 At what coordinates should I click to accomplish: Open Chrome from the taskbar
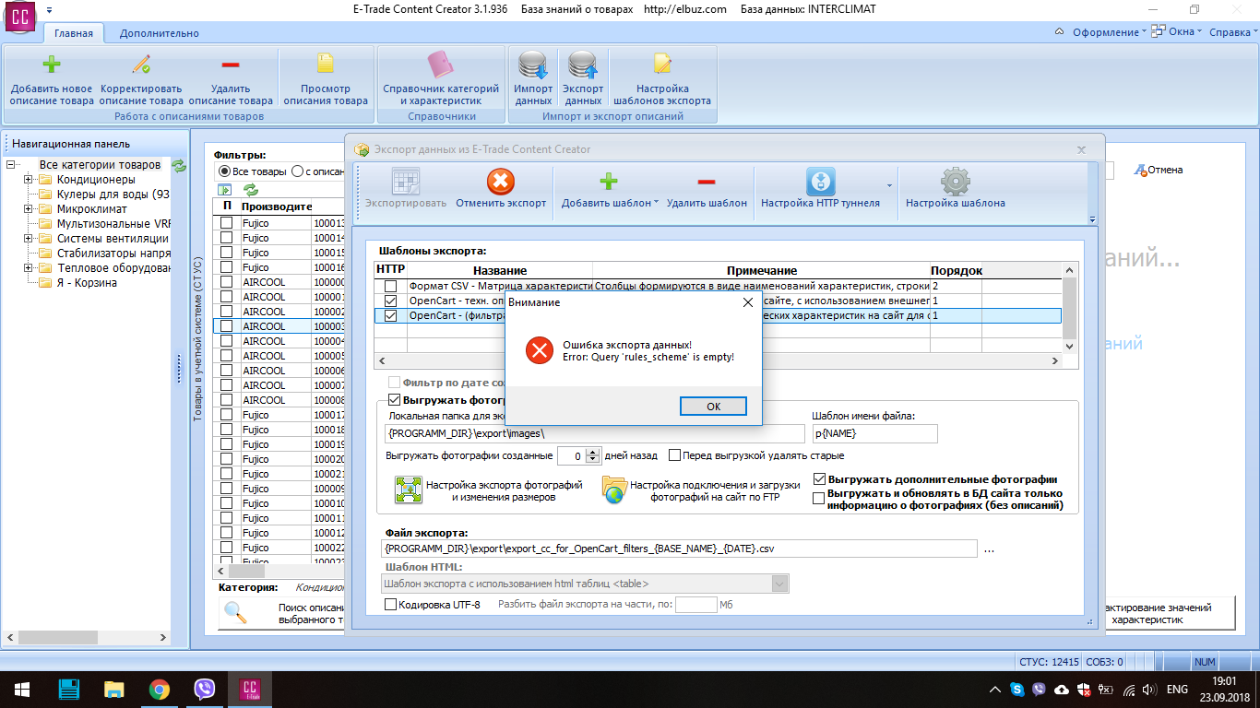point(160,690)
